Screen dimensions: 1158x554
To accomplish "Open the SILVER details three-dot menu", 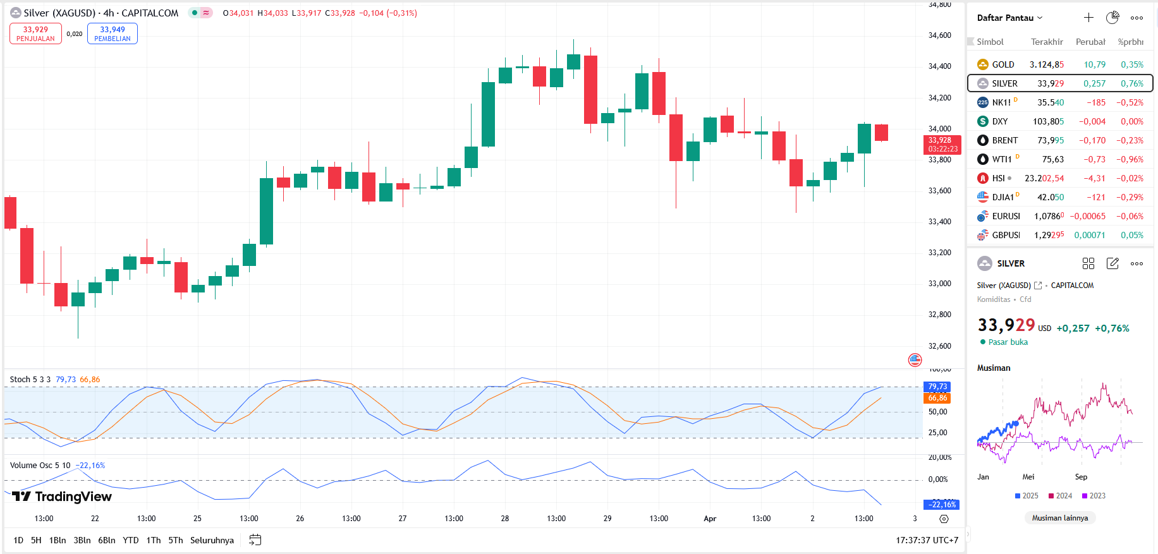I will 1137,263.
